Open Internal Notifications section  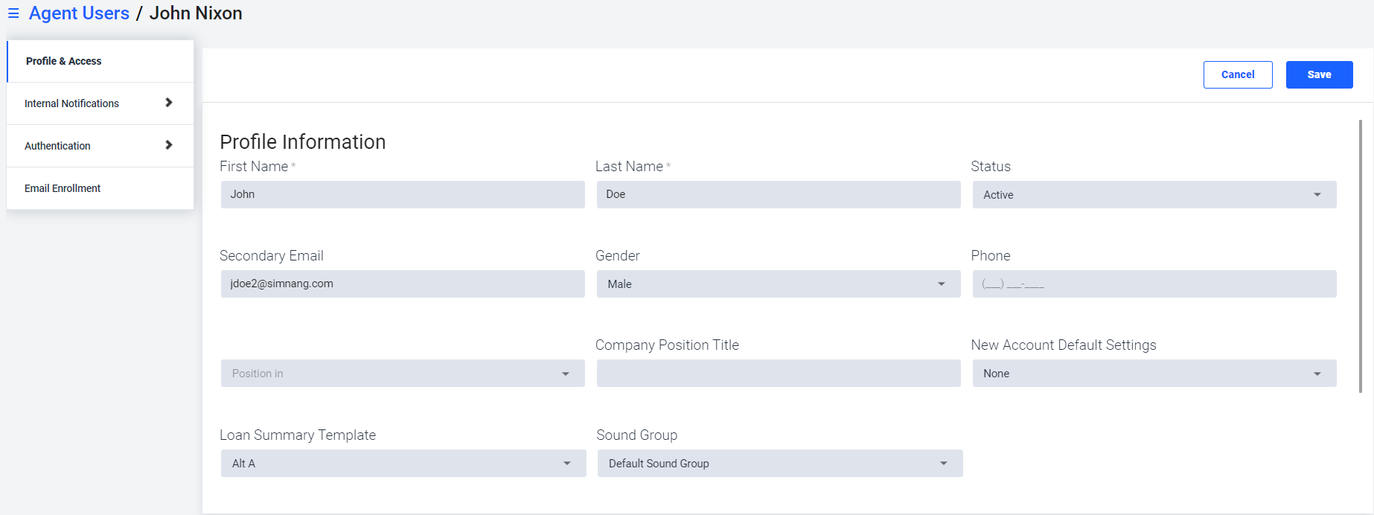coord(100,103)
